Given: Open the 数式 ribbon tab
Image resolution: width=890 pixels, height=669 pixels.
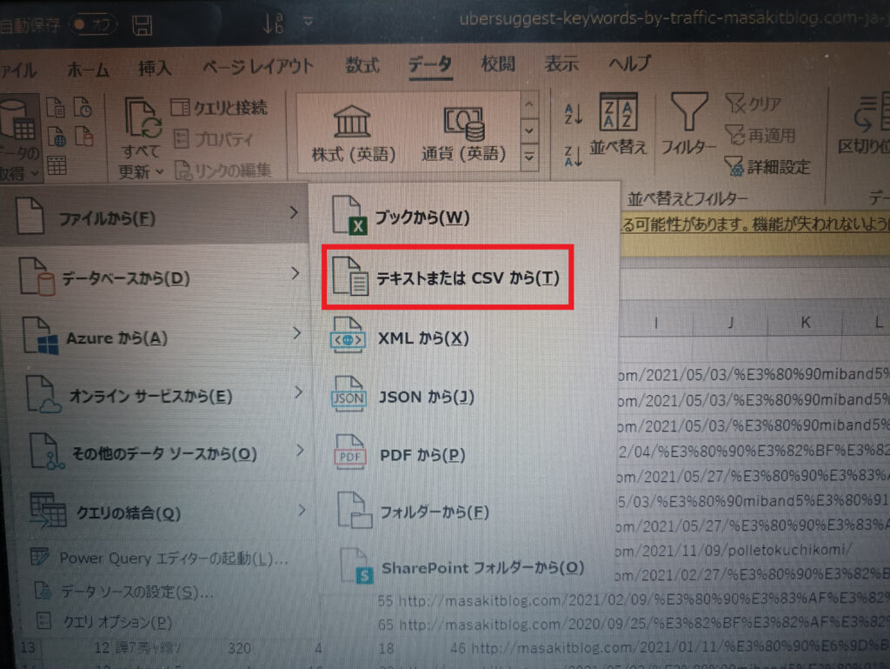Looking at the screenshot, I should pos(362,64).
